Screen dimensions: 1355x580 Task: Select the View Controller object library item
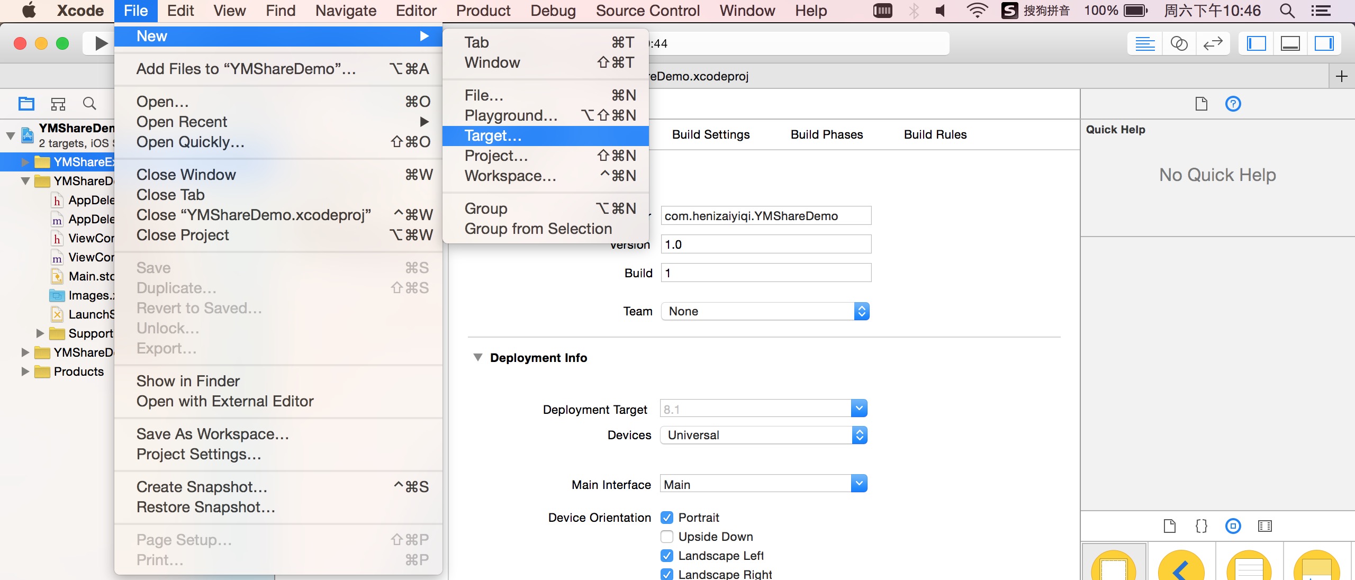pos(1114,562)
